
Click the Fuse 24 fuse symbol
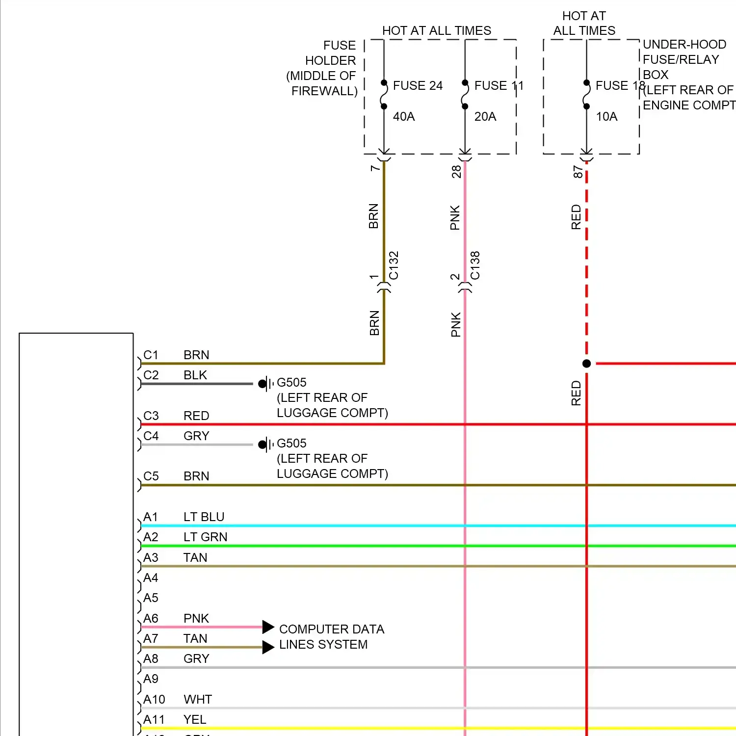(384, 95)
